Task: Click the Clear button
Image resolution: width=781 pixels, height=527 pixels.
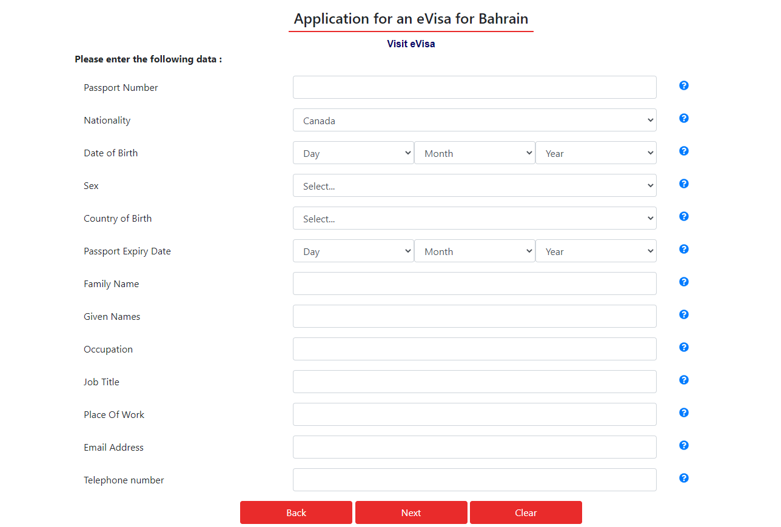Action: (x=526, y=512)
